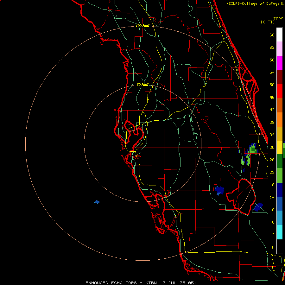Viewport: 285px width, 285px height.
Task: Click the legend value "22"
Action: (x=272, y=172)
